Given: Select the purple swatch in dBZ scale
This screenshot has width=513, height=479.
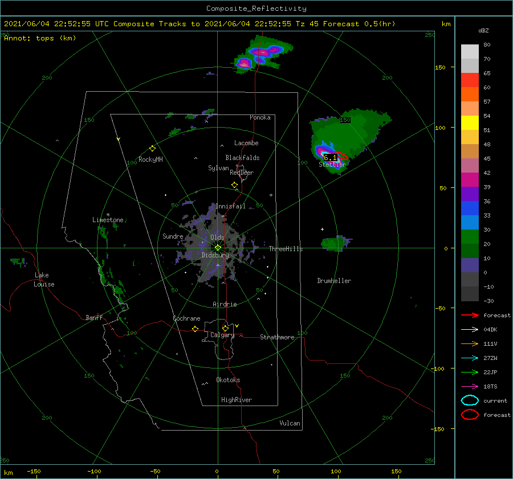Looking at the screenshot, I should click(470, 194).
